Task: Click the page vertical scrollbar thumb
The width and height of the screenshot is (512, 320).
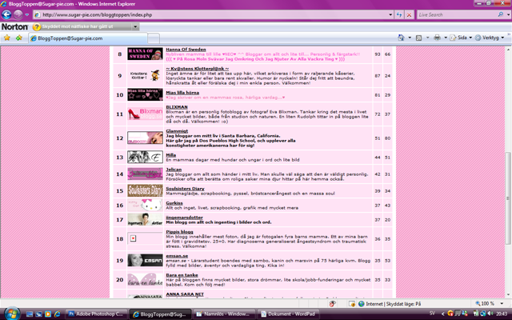Action: tap(508, 198)
